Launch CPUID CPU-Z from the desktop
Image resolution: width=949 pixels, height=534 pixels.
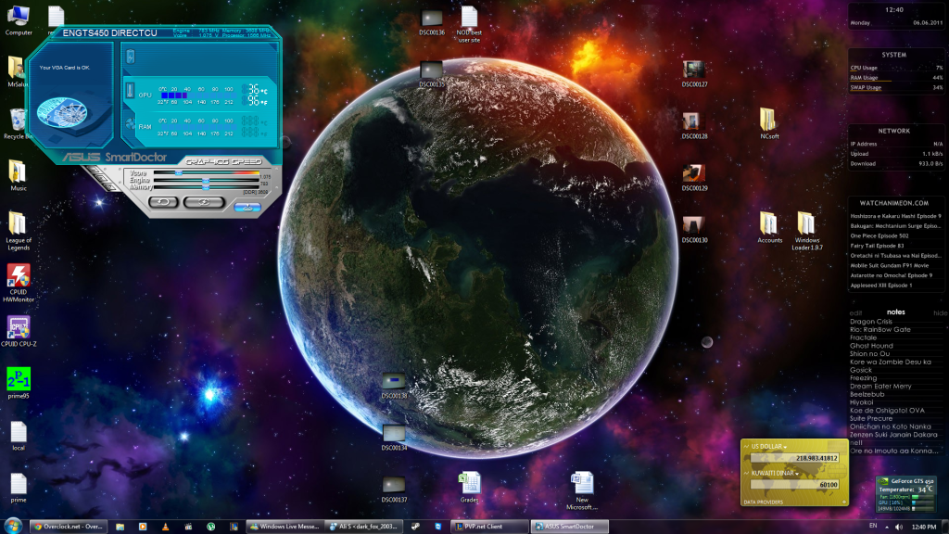coord(19,331)
